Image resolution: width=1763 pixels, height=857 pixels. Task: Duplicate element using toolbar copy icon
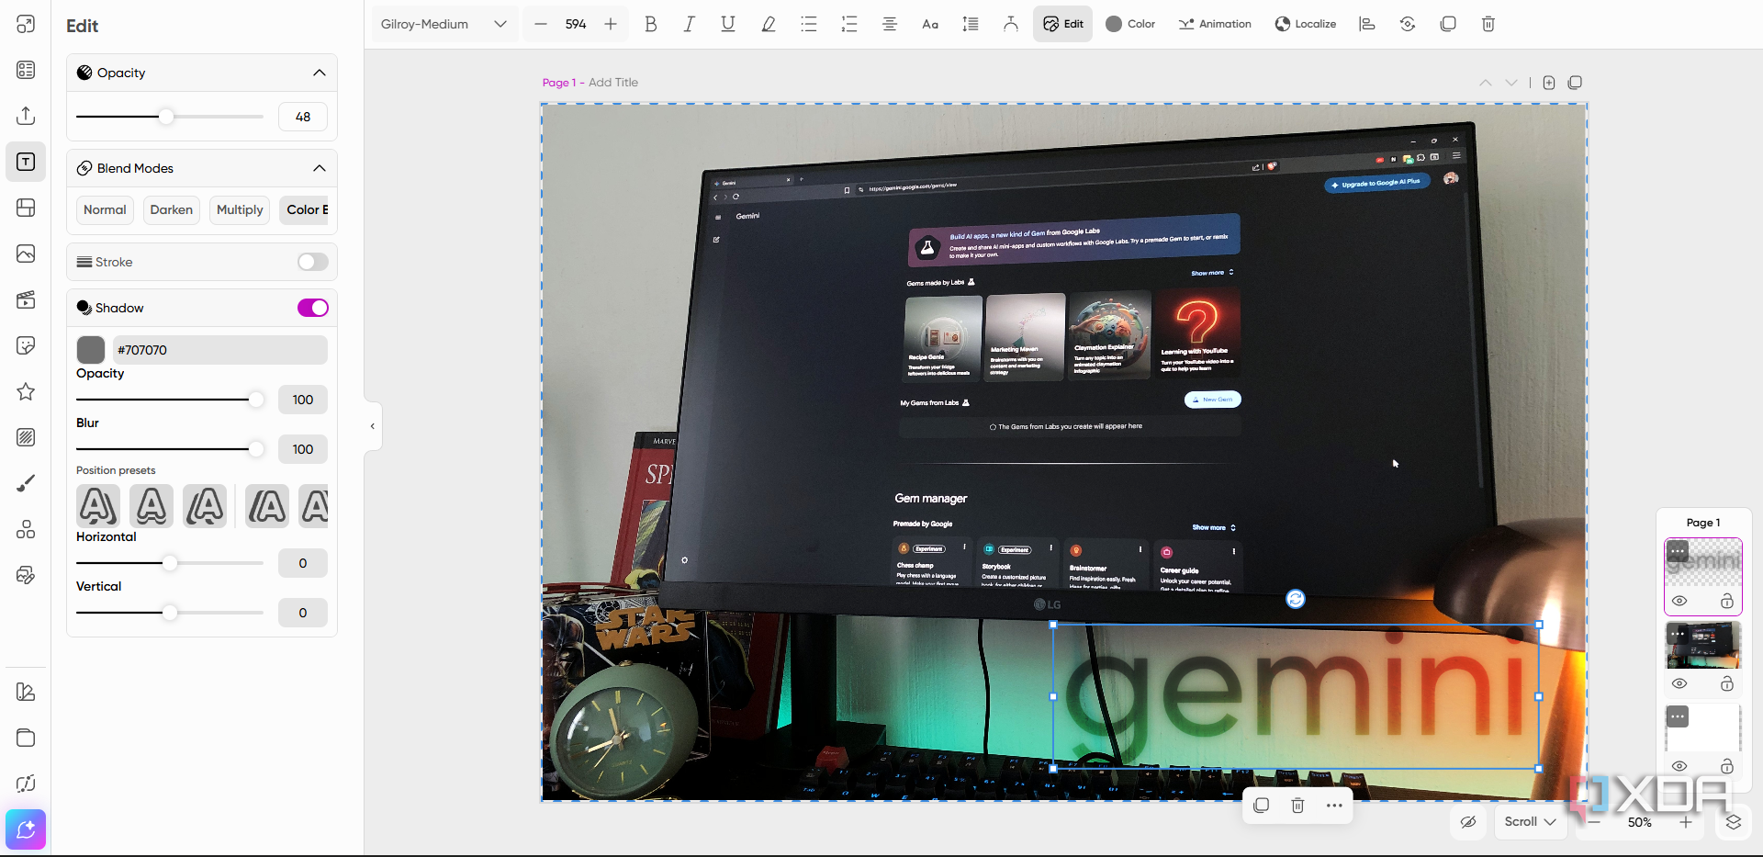coord(1448,24)
